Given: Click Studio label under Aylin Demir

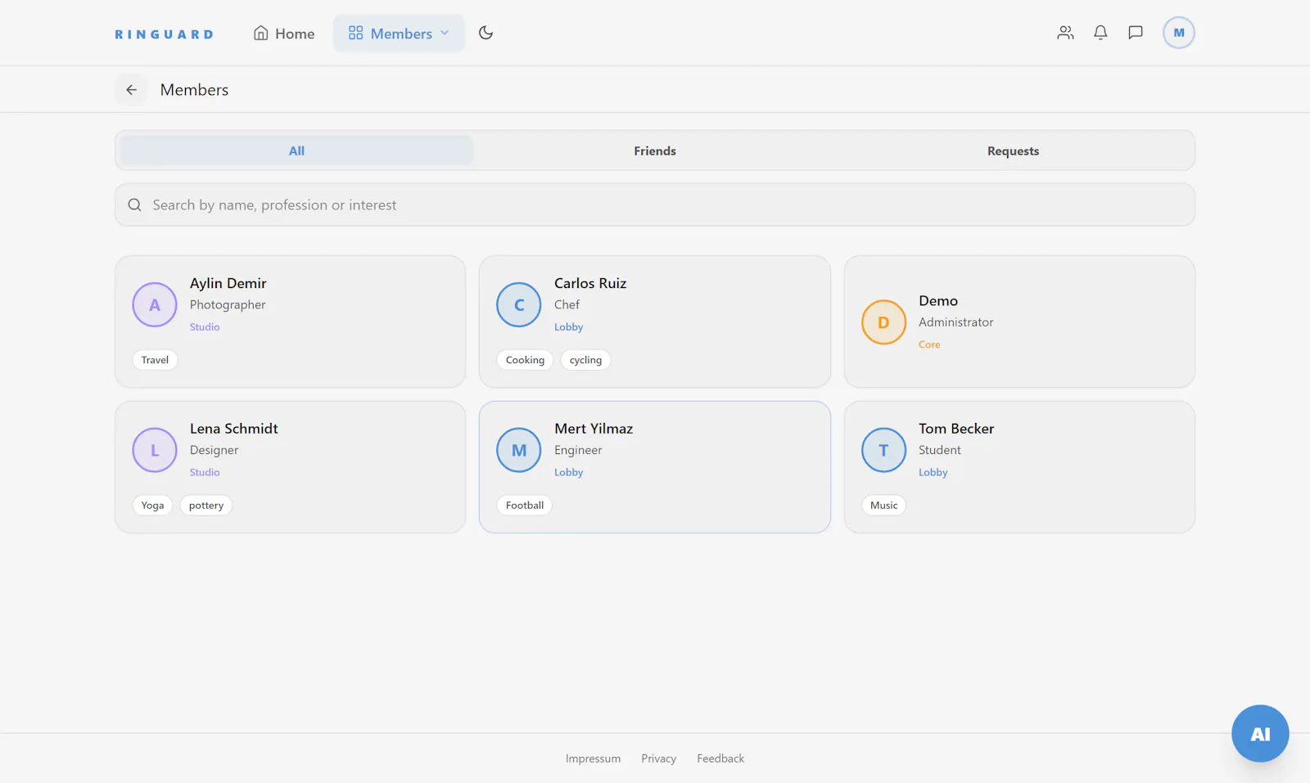Looking at the screenshot, I should coord(205,327).
